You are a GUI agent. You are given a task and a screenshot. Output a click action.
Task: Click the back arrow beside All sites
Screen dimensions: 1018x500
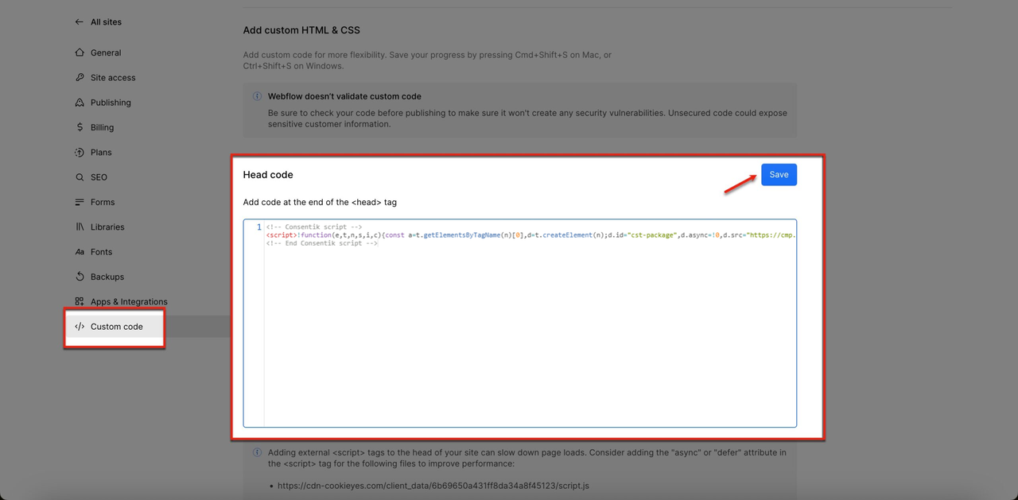pyautogui.click(x=79, y=22)
